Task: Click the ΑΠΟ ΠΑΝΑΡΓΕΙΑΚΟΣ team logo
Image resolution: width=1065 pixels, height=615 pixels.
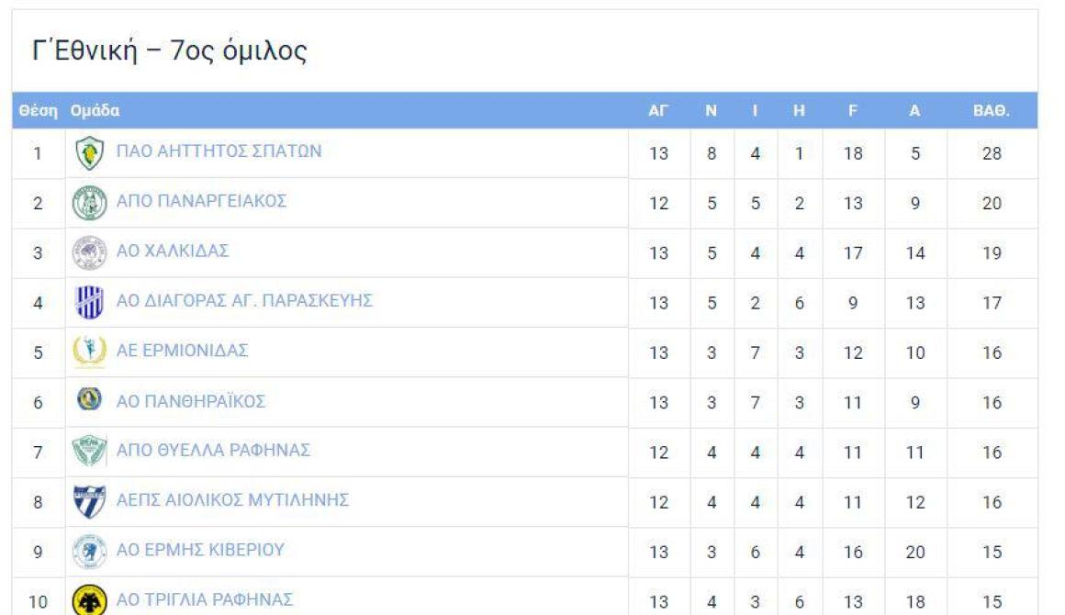Action: [90, 203]
